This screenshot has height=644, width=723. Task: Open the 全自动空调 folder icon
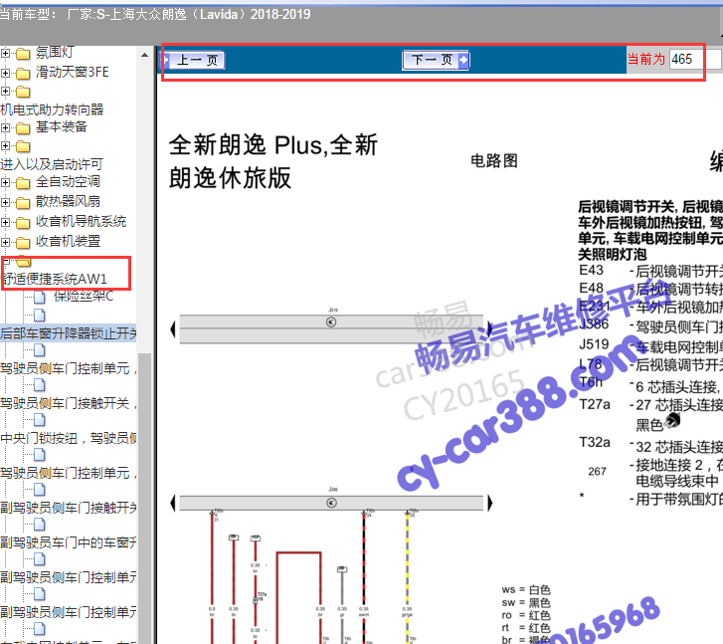[23, 183]
